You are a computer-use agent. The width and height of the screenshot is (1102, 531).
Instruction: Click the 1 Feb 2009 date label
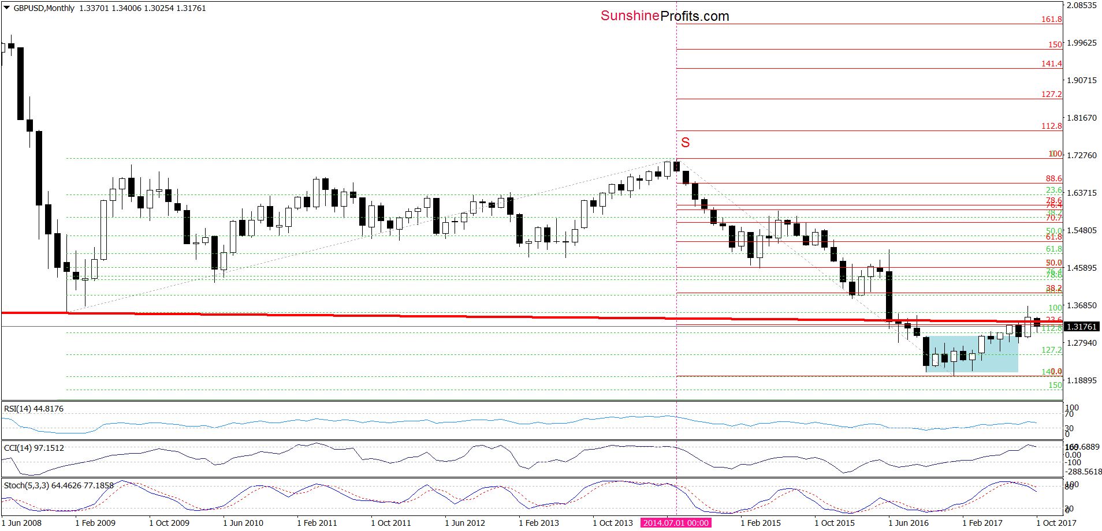(95, 523)
